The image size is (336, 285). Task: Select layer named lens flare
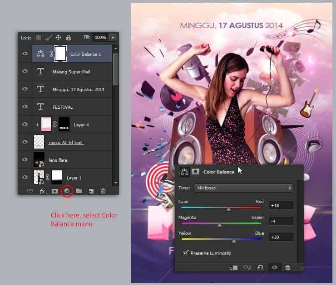(x=58, y=160)
